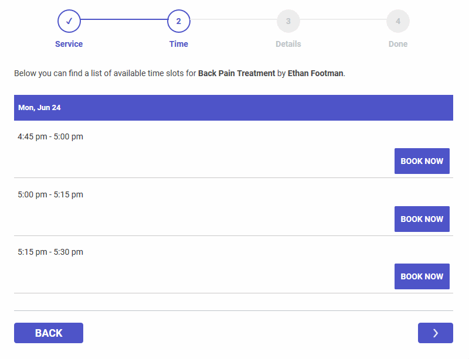Click the Service step label
The image size is (469, 359).
[69, 43]
